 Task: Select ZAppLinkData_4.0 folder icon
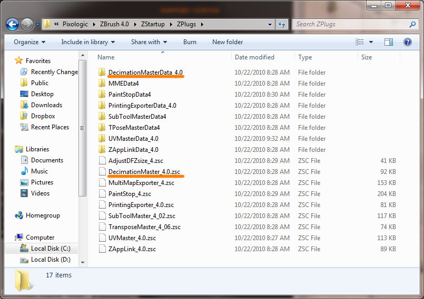tap(102, 149)
